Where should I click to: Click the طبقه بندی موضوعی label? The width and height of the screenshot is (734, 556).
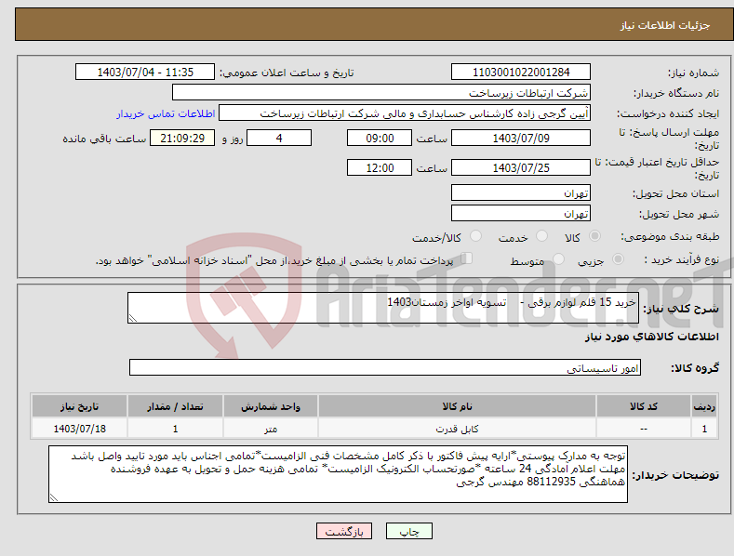tap(670, 237)
